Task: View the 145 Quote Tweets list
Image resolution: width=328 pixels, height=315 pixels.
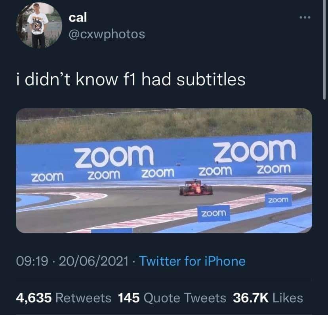Action: 172,298
